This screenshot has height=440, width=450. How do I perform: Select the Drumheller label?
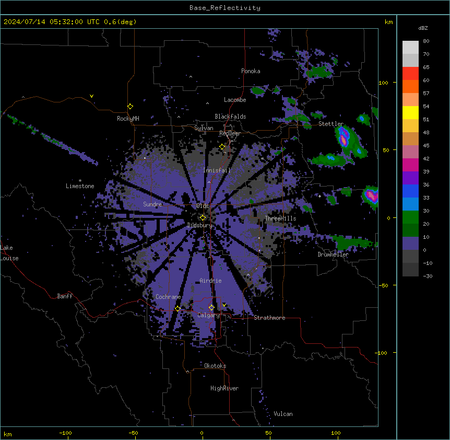click(x=333, y=254)
